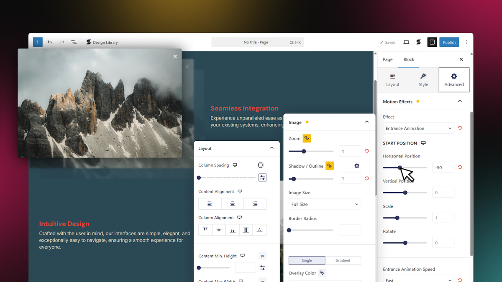
Task: Switch to the Style tab
Action: 423,79
